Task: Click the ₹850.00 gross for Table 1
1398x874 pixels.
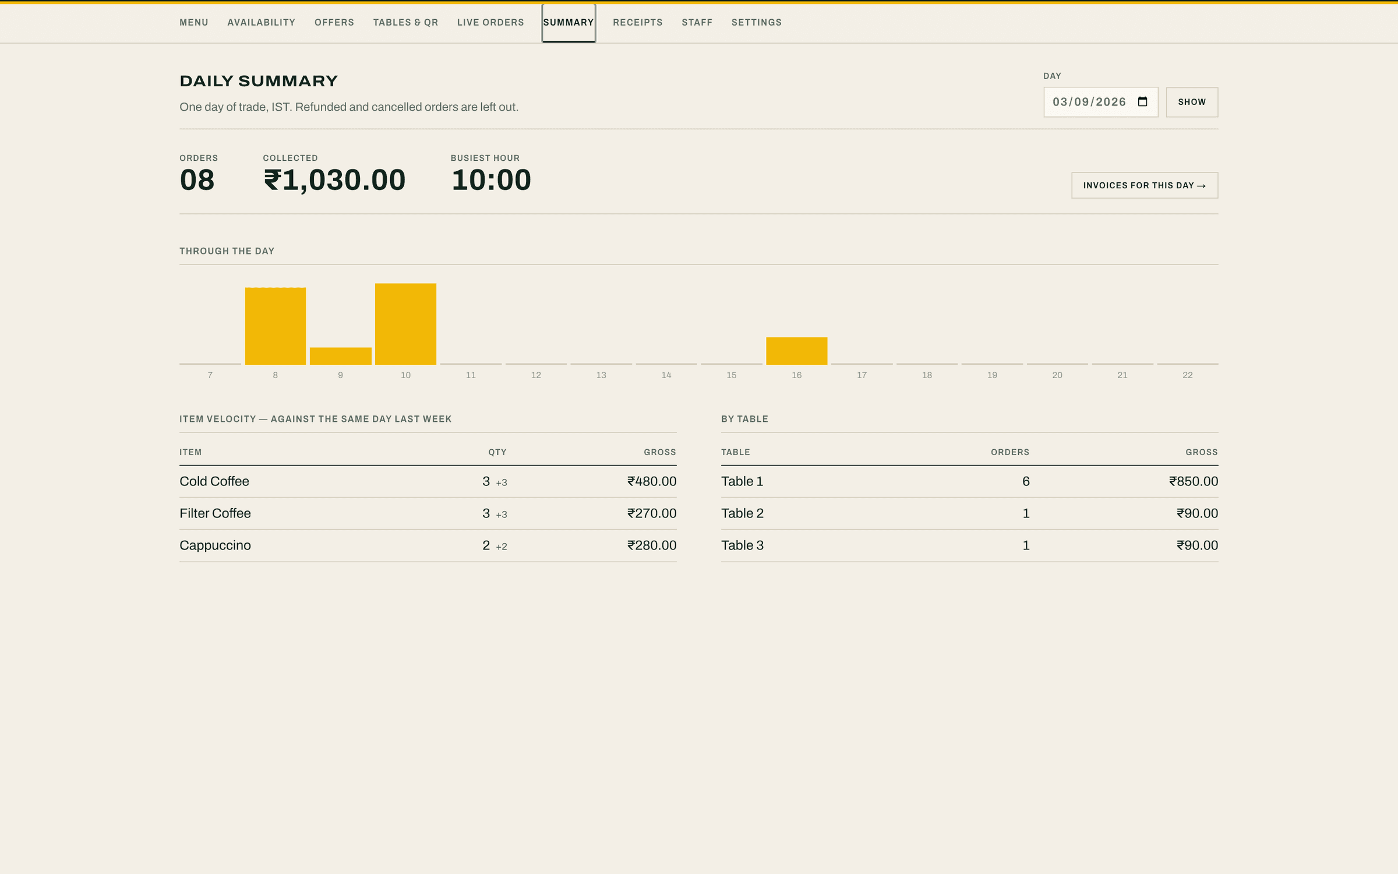Action: 1194,481
